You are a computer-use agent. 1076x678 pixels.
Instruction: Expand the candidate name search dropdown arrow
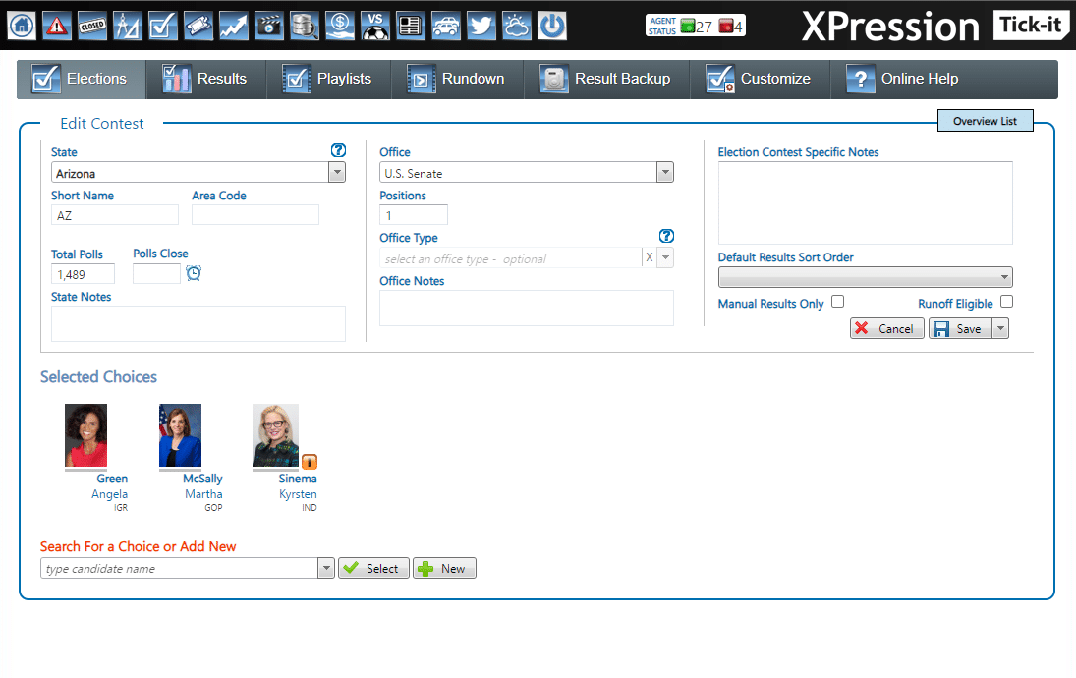pyautogui.click(x=326, y=568)
